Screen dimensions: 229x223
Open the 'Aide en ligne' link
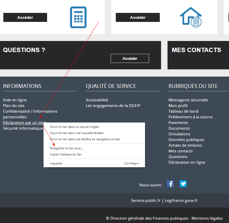pos(15,100)
